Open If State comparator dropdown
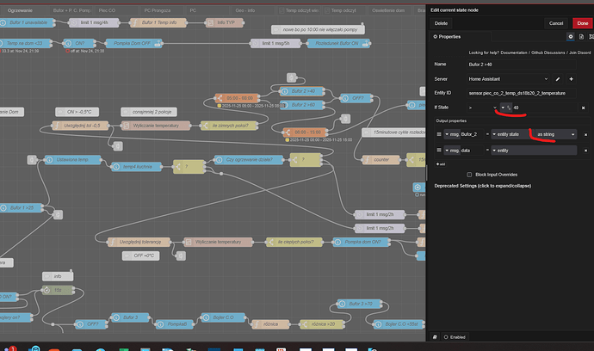The width and height of the screenshot is (594, 351). pos(482,107)
